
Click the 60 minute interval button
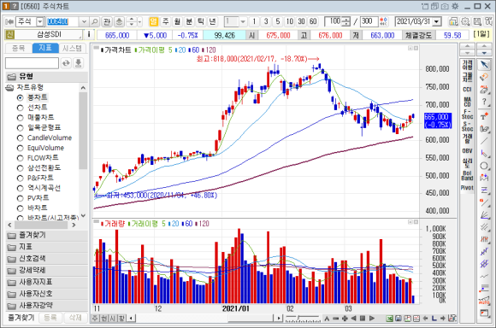(x=313, y=21)
